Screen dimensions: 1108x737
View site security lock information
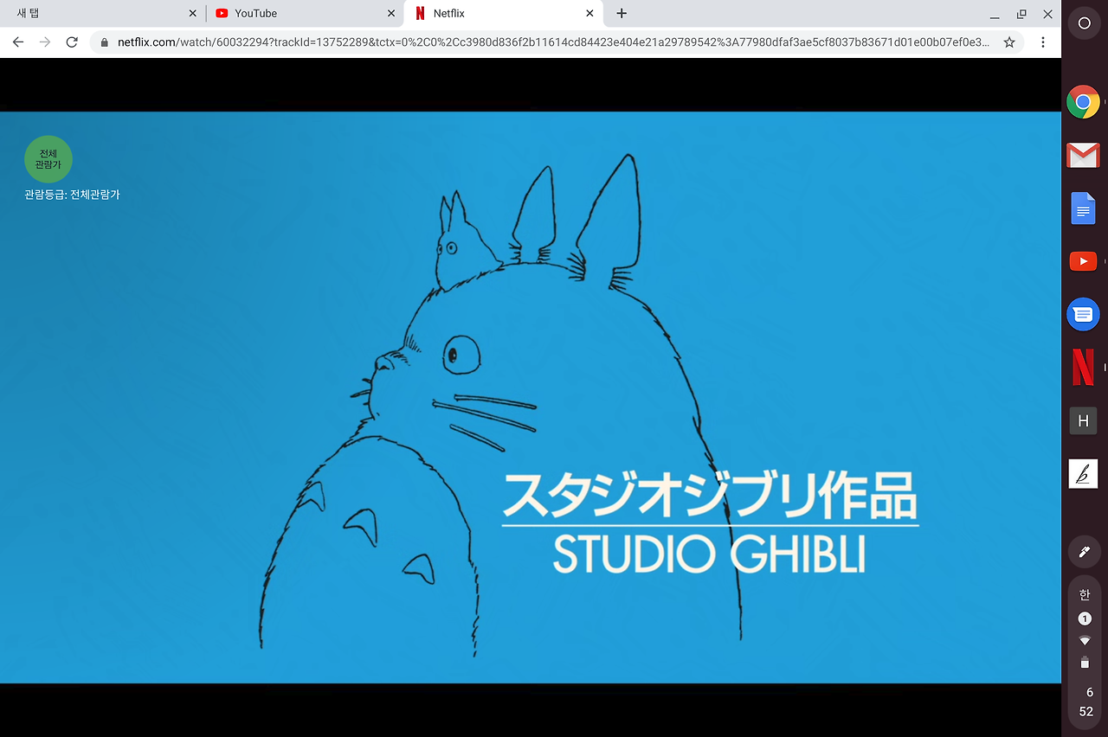(105, 42)
